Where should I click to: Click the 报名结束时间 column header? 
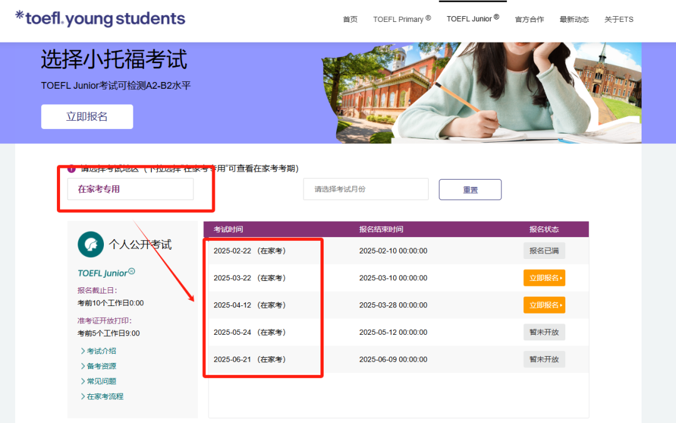click(x=381, y=230)
